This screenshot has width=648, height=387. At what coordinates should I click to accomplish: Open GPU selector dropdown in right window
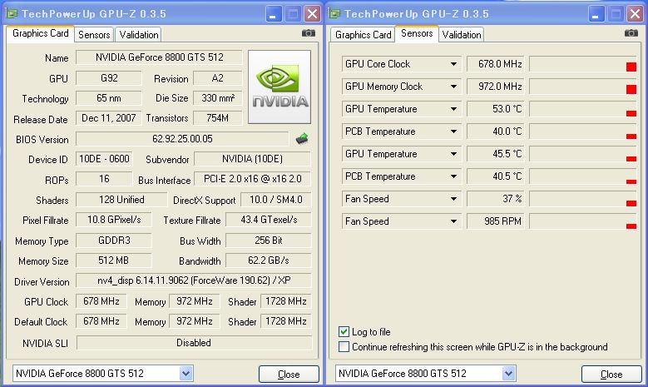point(509,374)
